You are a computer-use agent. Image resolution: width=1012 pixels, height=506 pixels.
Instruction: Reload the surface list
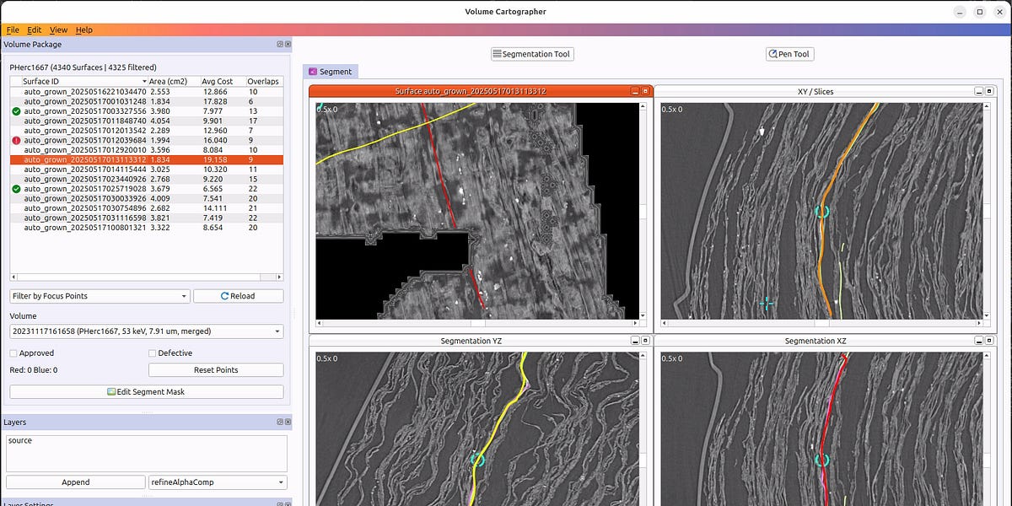tap(238, 296)
